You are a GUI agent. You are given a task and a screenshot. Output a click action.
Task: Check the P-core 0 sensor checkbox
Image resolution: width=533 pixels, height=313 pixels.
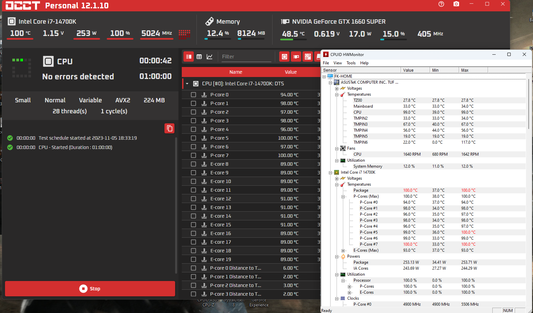pos(193,95)
